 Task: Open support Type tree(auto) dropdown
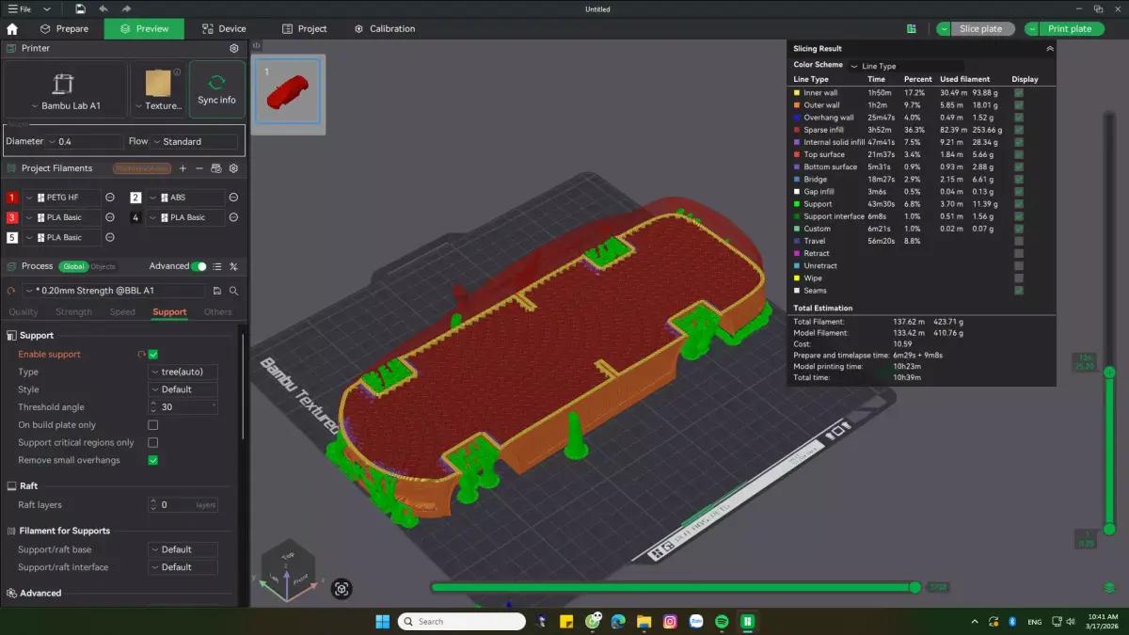tap(183, 372)
